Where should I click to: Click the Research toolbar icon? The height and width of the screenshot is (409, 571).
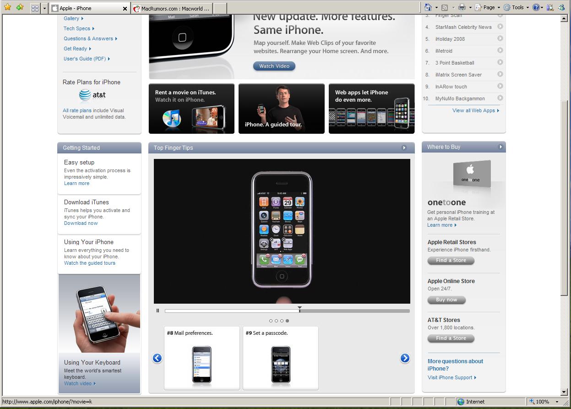click(x=550, y=7)
